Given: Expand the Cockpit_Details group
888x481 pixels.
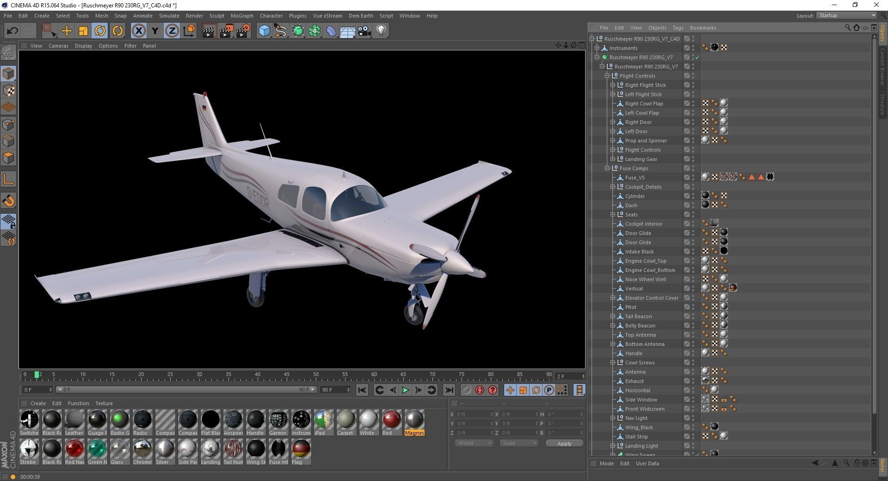Looking at the screenshot, I should coord(613,187).
